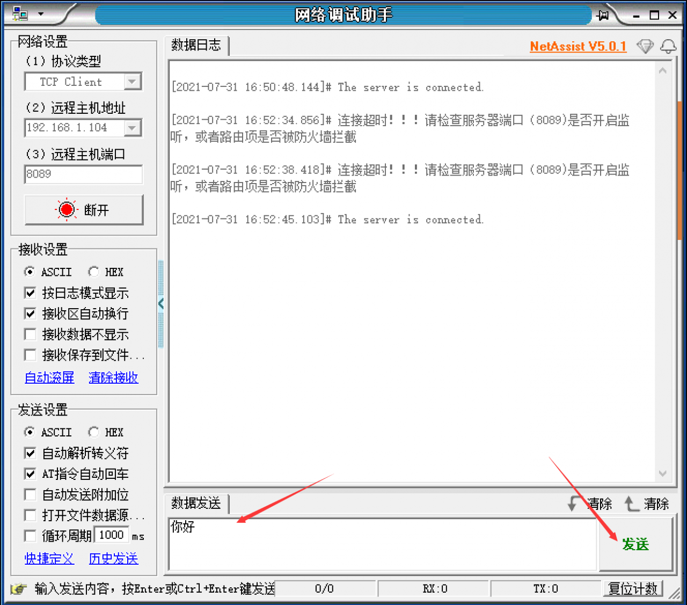The image size is (687, 605).
Task: Click the RX:0 counter in the status bar
Action: point(435,589)
